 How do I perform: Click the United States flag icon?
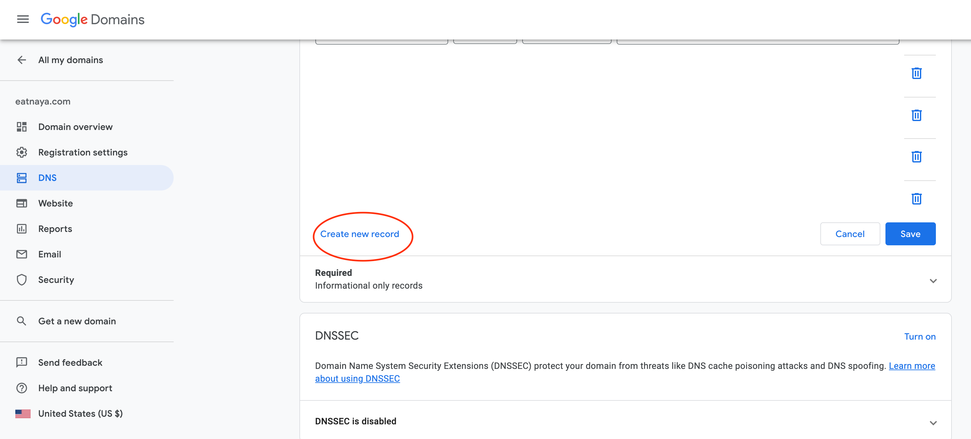(23, 414)
